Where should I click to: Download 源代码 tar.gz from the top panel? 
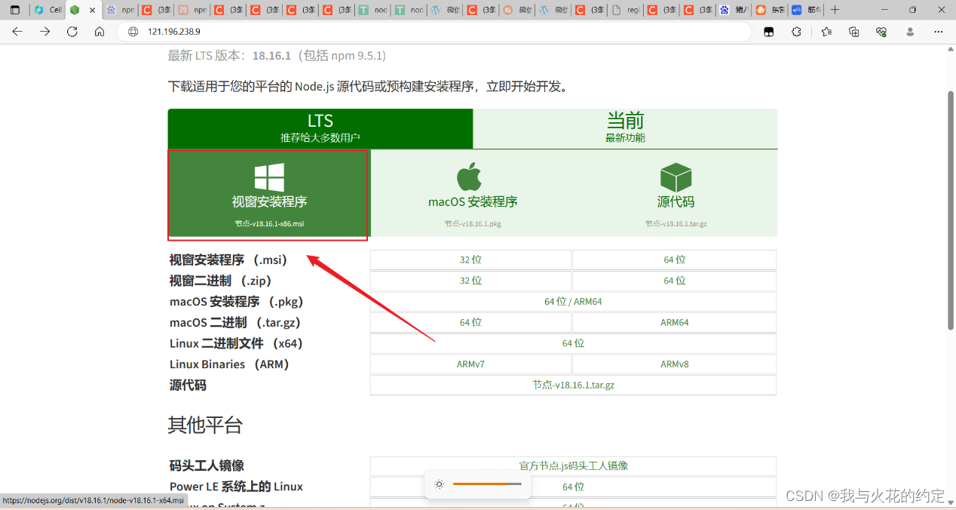pyautogui.click(x=676, y=193)
